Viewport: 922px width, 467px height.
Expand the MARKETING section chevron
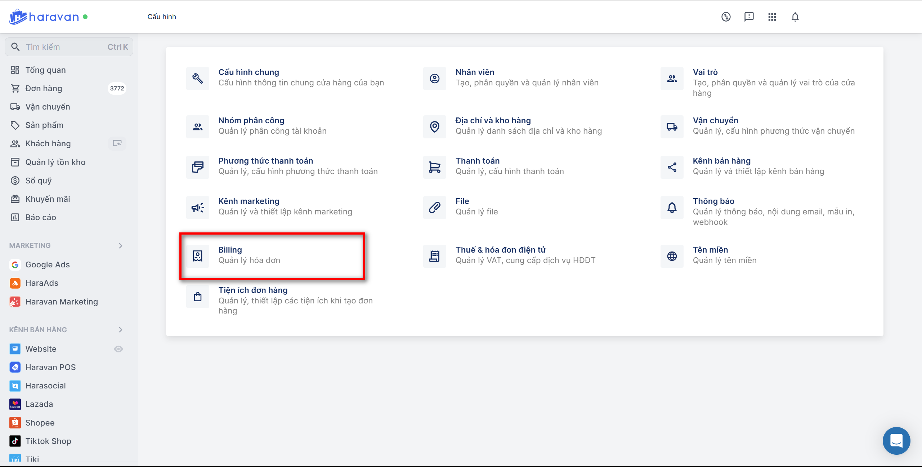click(x=121, y=246)
